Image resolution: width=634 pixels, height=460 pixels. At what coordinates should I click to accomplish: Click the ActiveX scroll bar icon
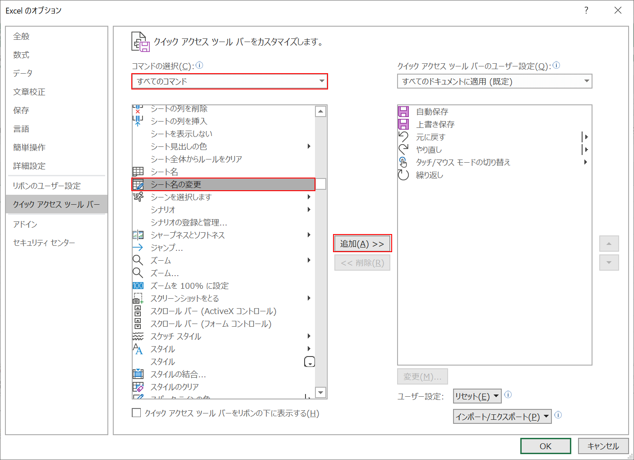138,311
